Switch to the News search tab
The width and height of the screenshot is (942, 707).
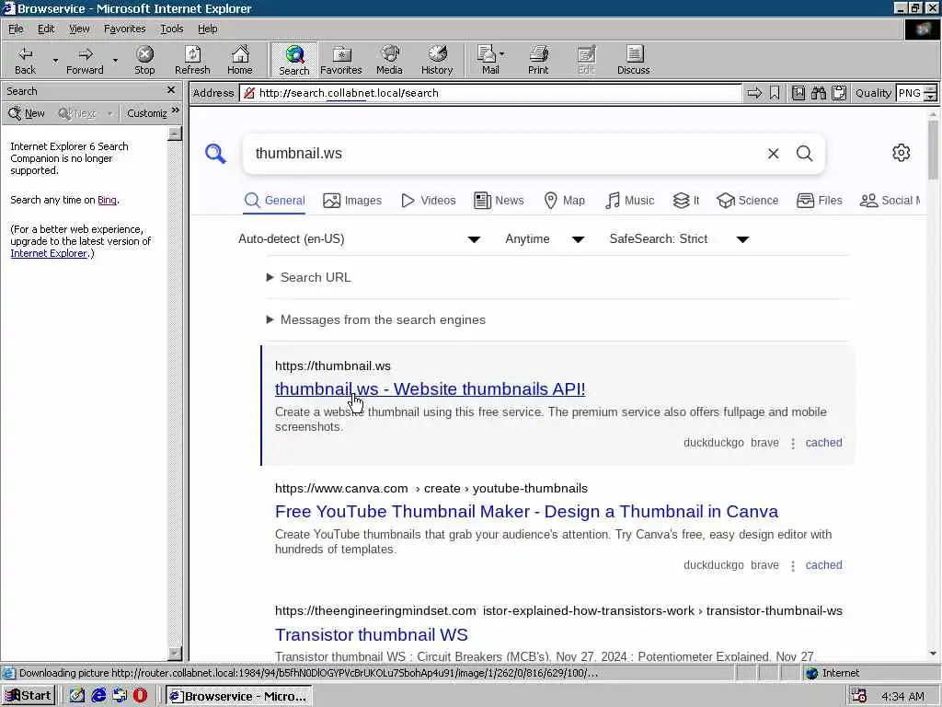pyautogui.click(x=499, y=200)
